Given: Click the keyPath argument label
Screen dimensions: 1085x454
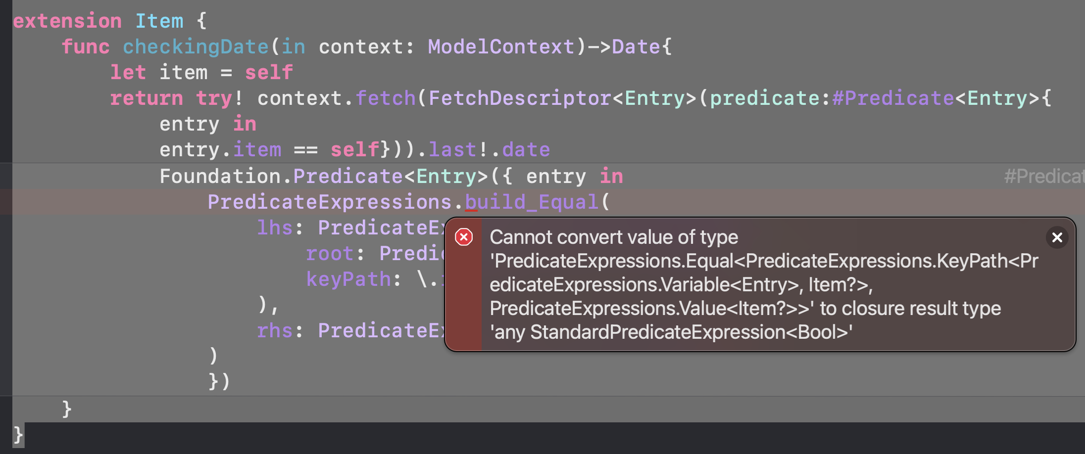Looking at the screenshot, I should [x=348, y=279].
